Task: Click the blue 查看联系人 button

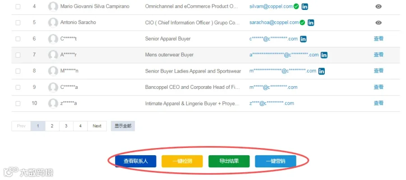Action: 136,162
